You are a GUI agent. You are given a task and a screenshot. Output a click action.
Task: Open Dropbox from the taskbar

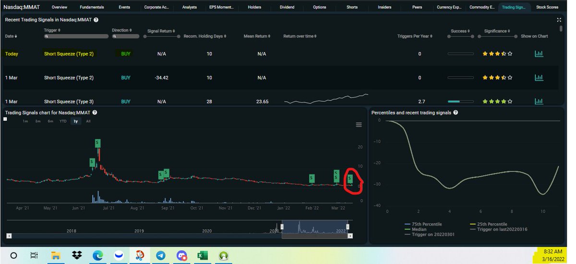77,255
